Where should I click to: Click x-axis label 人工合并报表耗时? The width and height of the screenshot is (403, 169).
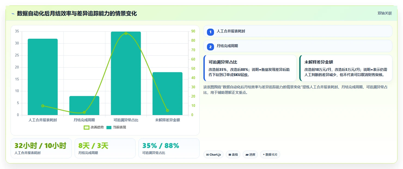pos(43,120)
